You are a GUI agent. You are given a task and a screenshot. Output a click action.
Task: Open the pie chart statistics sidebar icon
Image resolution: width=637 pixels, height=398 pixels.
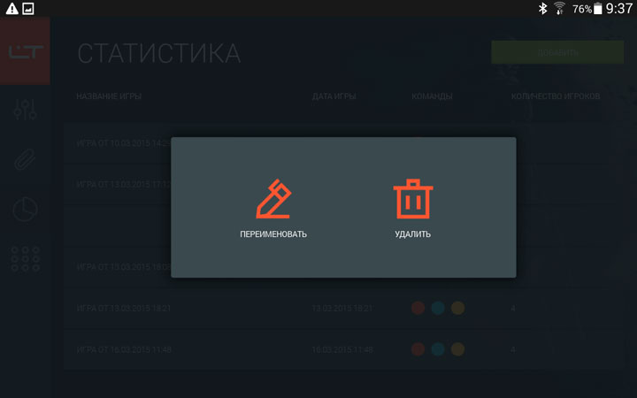25,209
